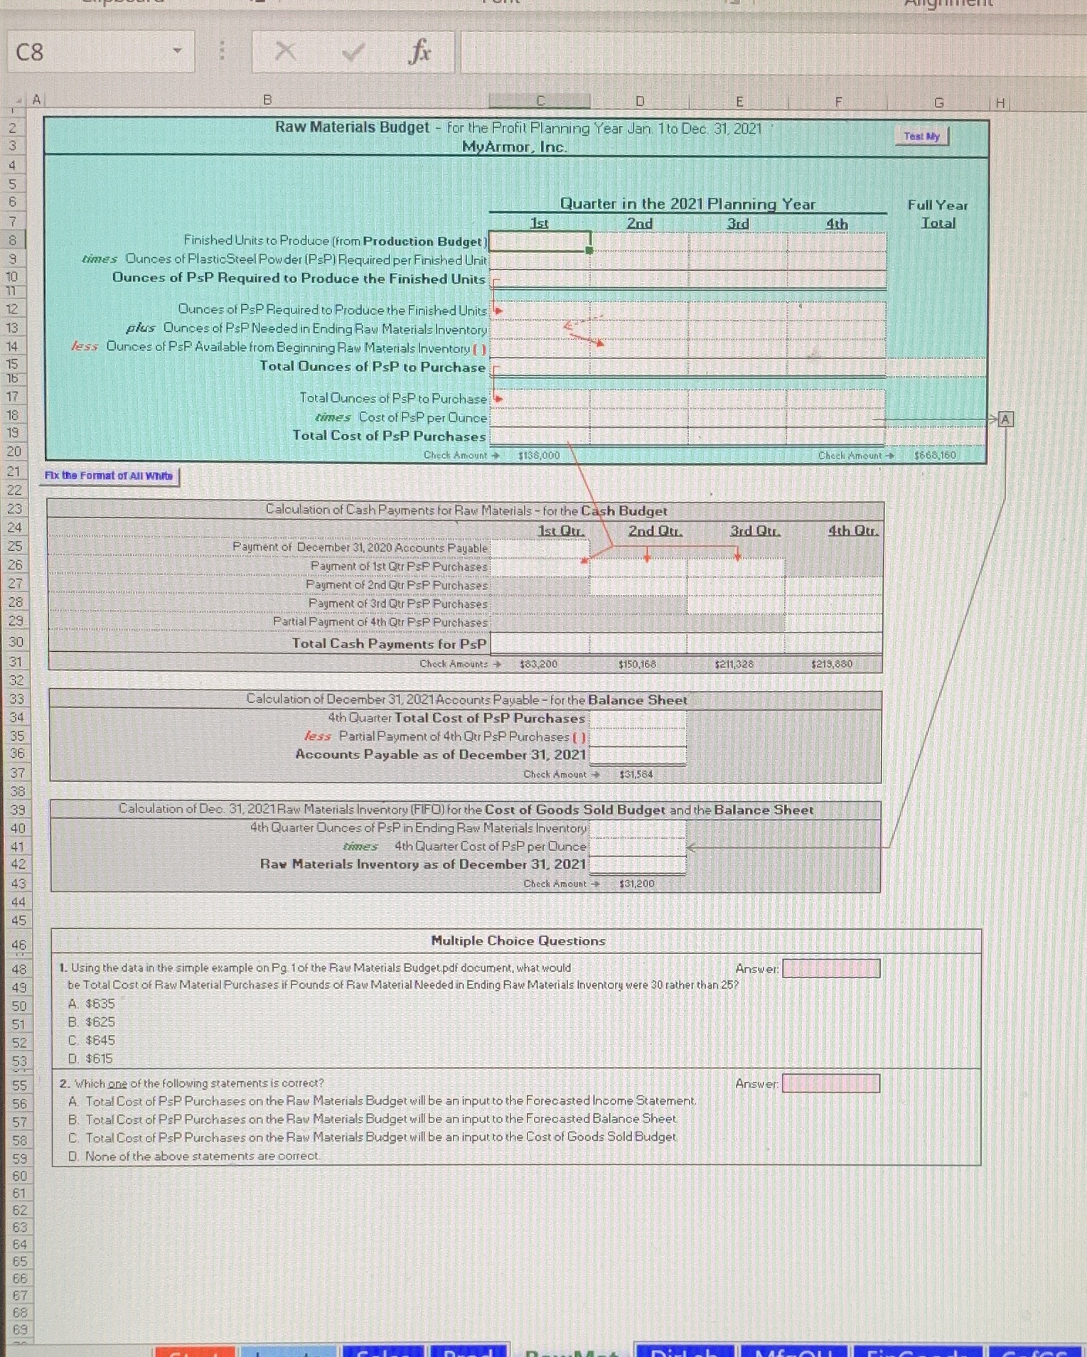This screenshot has height=1357, width=1087.
Task: Click the 'Full Year Total' heading
Action: 938,214
